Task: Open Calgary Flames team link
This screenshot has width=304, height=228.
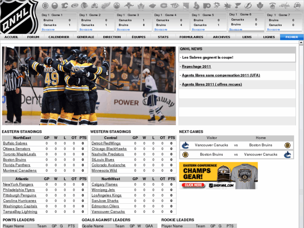Action: click(105, 184)
